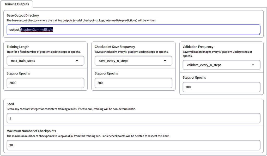Focus the Maximum Number of Checkpoints field
Viewport: 267px width, 156px height.
point(133,145)
